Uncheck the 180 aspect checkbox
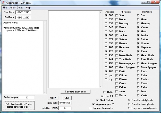Viewport: 161px width, 113px height. point(106,71)
